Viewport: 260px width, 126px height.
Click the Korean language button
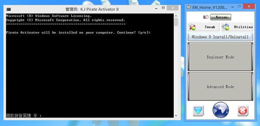point(220,17)
